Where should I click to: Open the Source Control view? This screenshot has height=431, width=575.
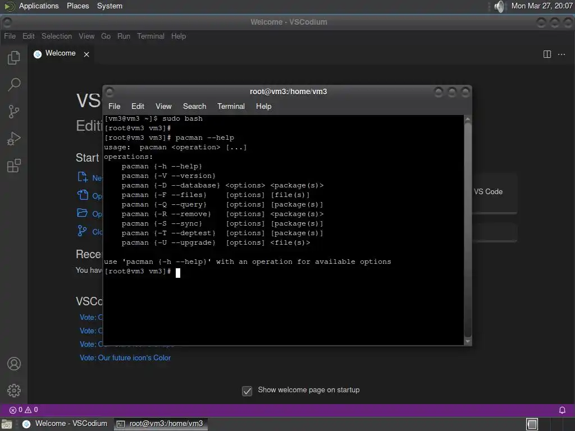[x=14, y=112]
